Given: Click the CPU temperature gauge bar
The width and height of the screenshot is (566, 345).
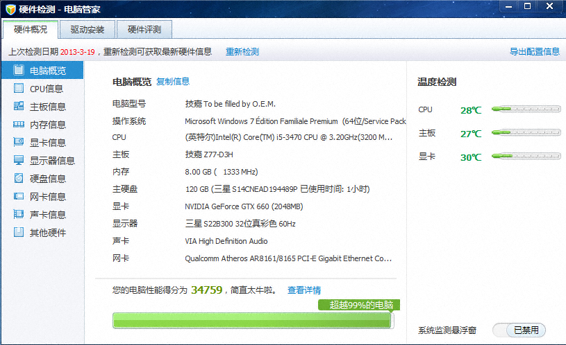Looking at the screenshot, I should point(526,109).
